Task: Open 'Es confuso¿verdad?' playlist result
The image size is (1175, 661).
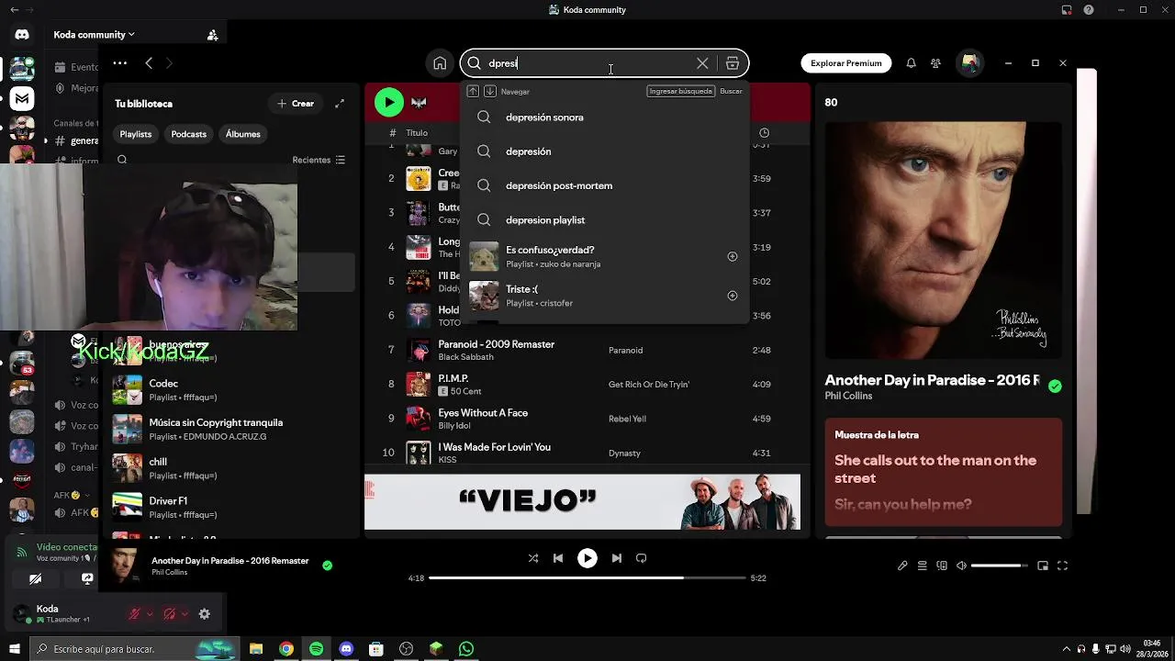Action: (605, 256)
